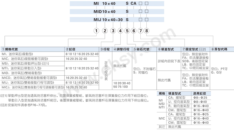Image resolution: width=234 pixels, height=130 pixels.
Task: Click the '③行程' column header
Action: (x=105, y=49)
